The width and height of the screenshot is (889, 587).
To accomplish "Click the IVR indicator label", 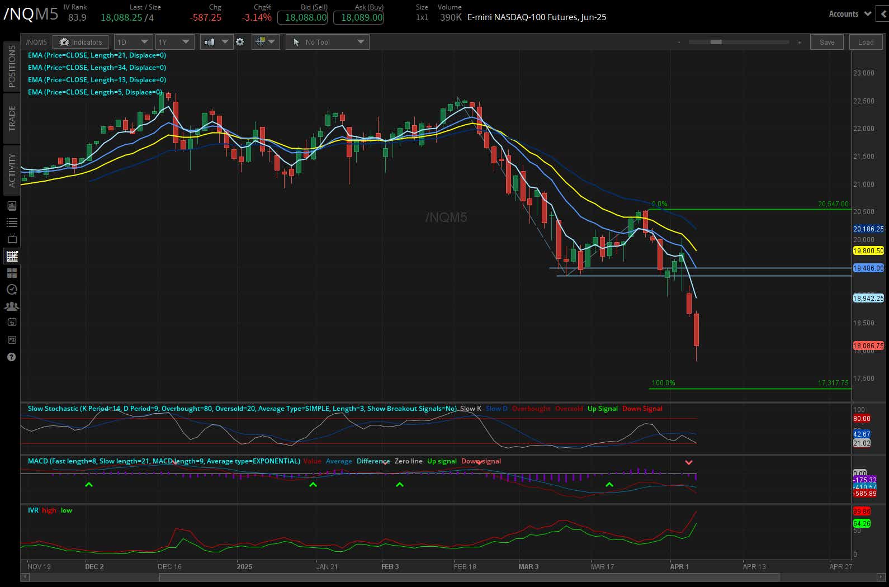I will click(x=33, y=510).
